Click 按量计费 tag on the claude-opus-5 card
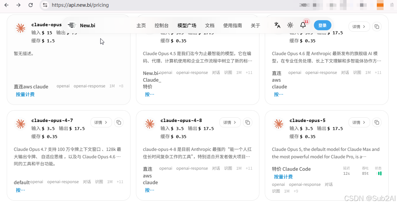 point(283,177)
